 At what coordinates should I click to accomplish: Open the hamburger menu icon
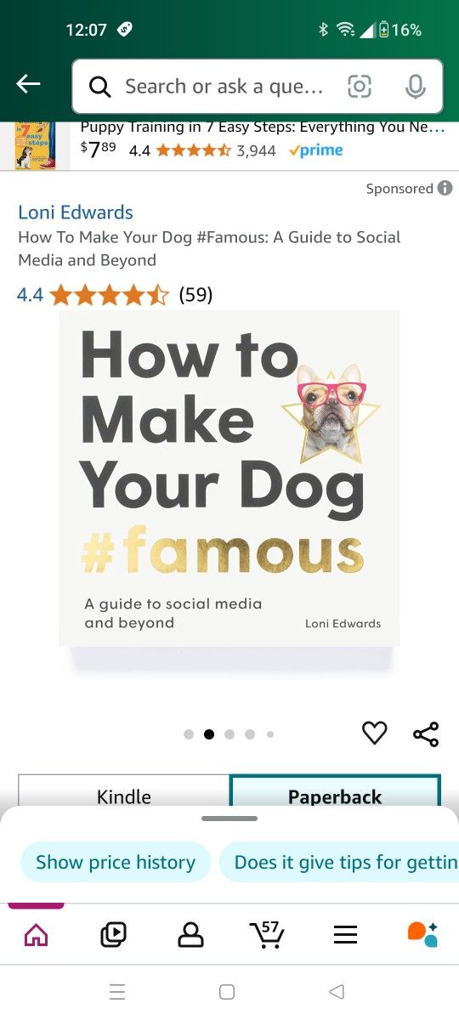[x=345, y=935]
